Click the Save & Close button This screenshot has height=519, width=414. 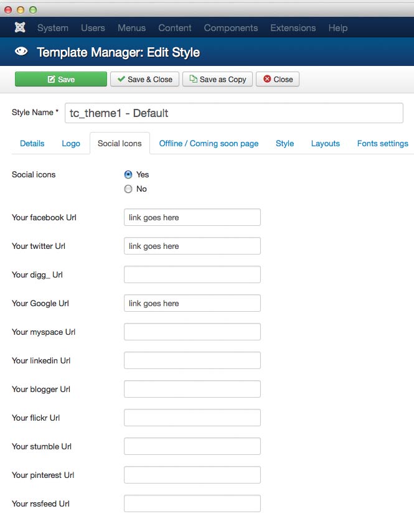click(144, 80)
